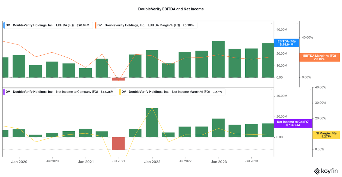Click the Jan 2022 date axis label
The image size is (342, 177).
[152, 161]
